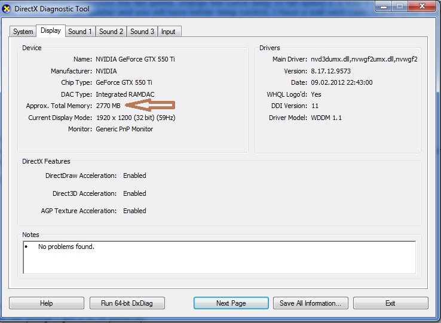The image size is (441, 323).
Task: Click AGP Texture Acceleration 'Enabled' value
Action: (x=134, y=211)
